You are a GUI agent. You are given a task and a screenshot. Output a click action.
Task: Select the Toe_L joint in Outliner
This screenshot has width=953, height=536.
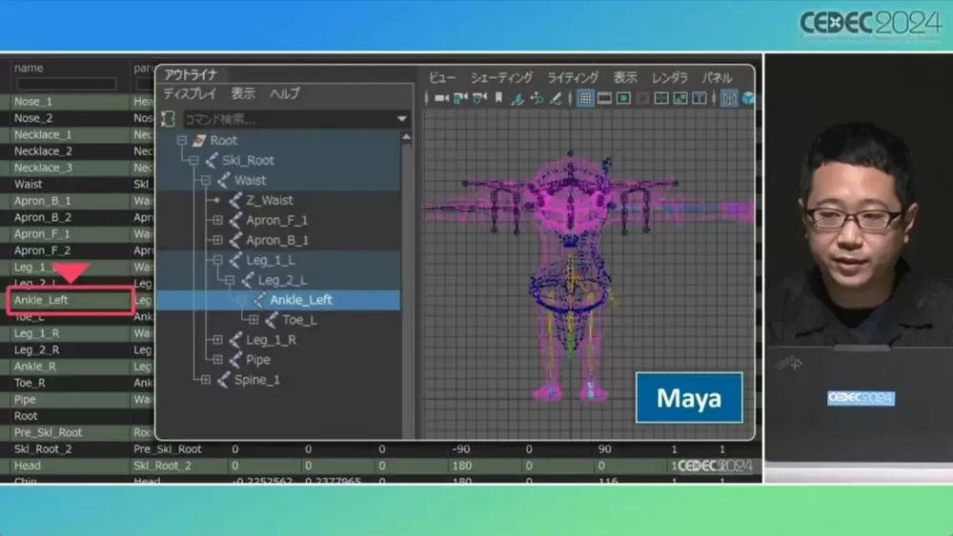(299, 320)
